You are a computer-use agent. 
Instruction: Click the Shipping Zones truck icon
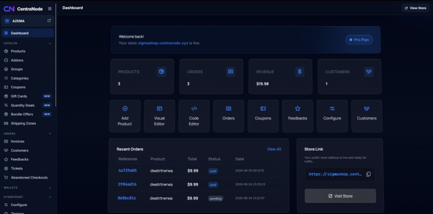[6, 123]
